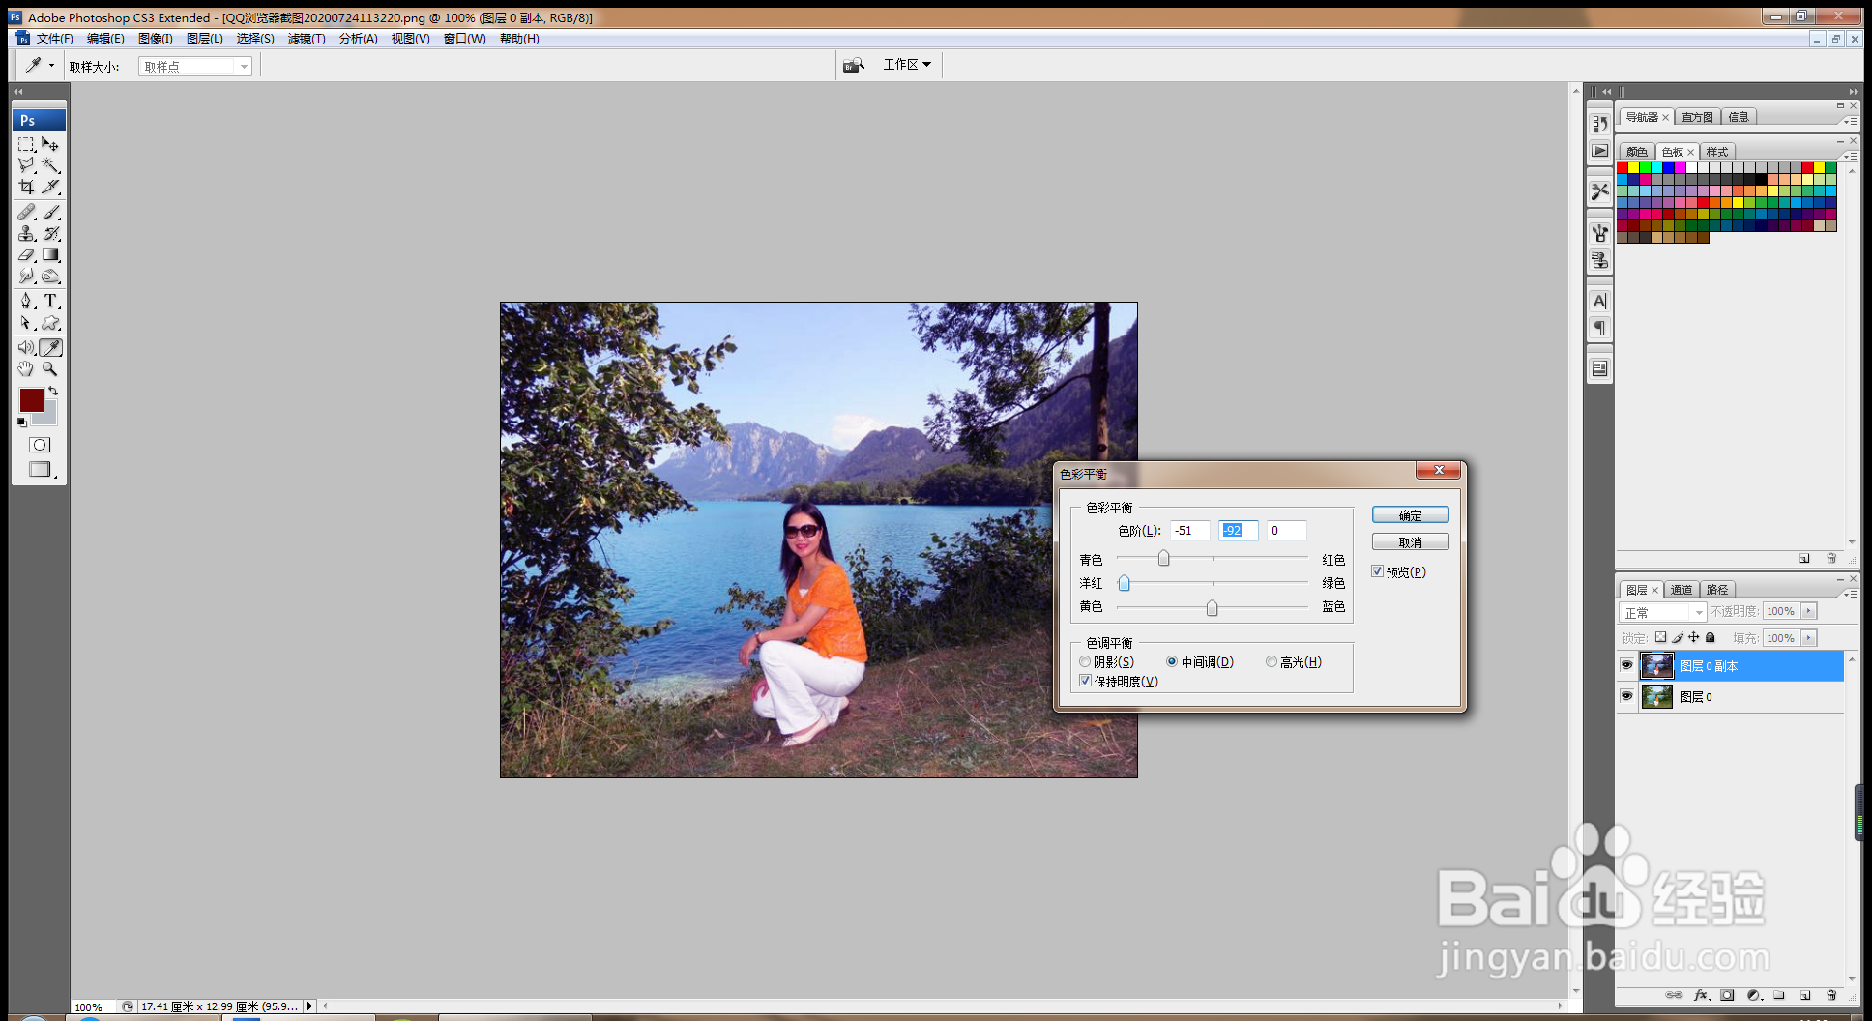Open the Paragraph panel icon
The width and height of the screenshot is (1872, 1021).
point(1600,329)
